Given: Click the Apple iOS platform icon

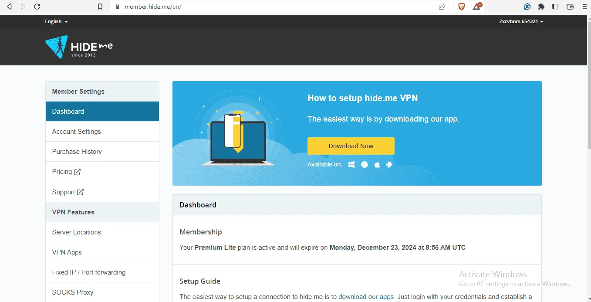Looking at the screenshot, I should click(x=377, y=164).
